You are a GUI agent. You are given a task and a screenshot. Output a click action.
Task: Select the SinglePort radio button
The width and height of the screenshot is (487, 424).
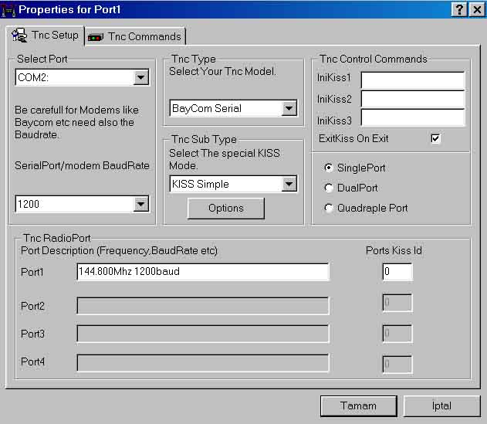point(329,168)
